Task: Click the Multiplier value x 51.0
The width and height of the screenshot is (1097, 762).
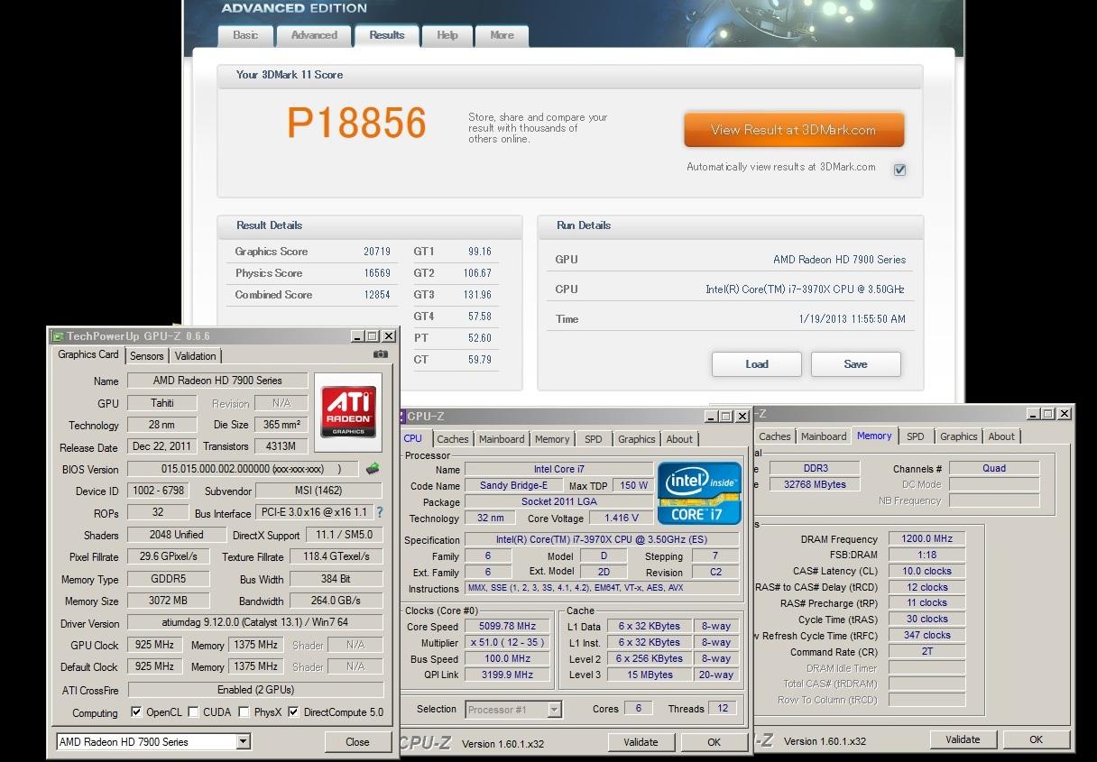Action: (x=509, y=642)
